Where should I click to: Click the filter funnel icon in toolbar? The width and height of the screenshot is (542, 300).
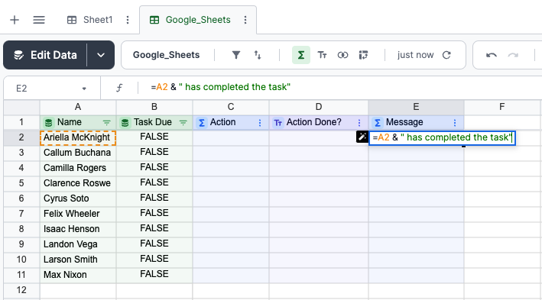(x=236, y=55)
